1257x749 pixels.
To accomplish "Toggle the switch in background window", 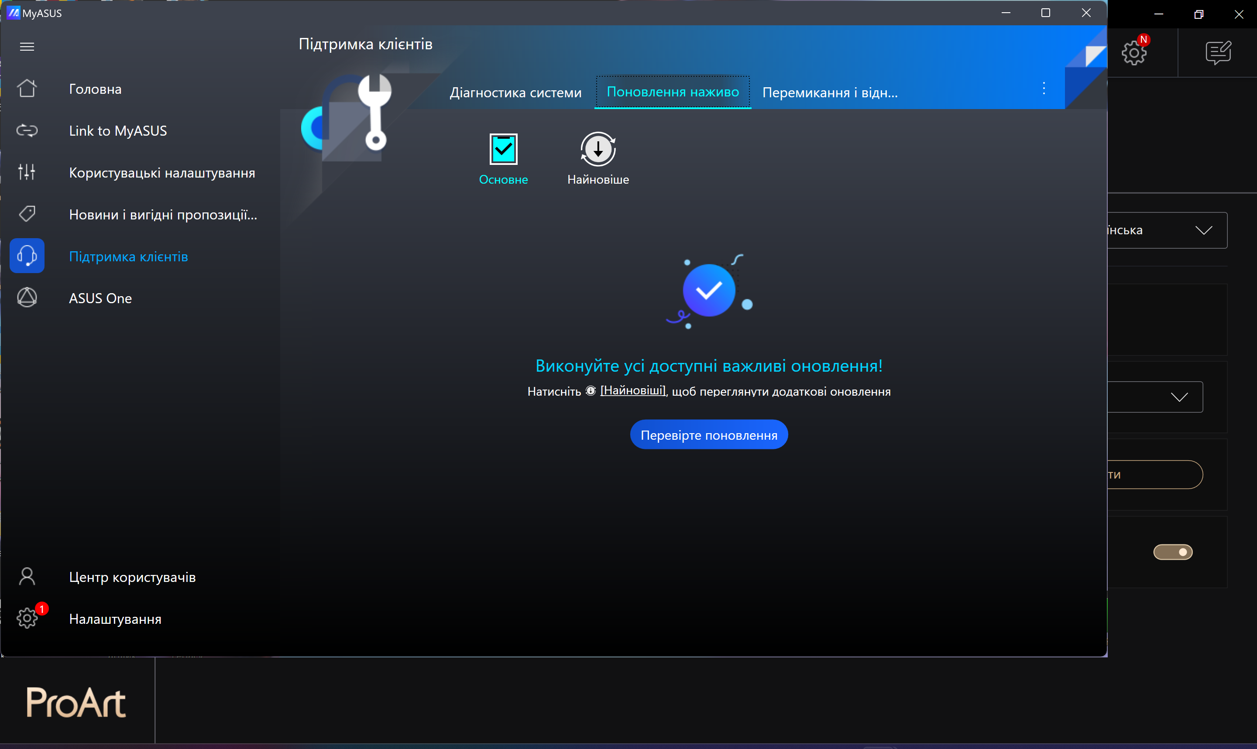I will point(1172,552).
